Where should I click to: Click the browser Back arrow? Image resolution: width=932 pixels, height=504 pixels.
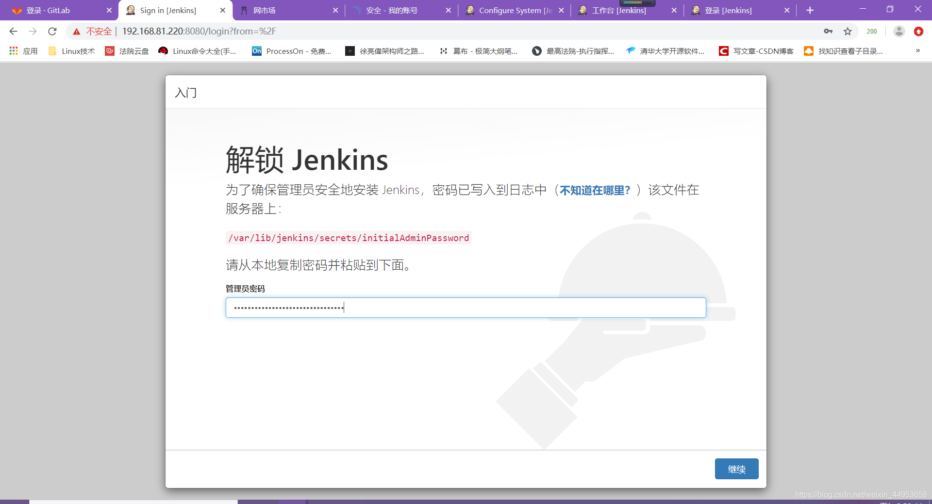coord(13,32)
